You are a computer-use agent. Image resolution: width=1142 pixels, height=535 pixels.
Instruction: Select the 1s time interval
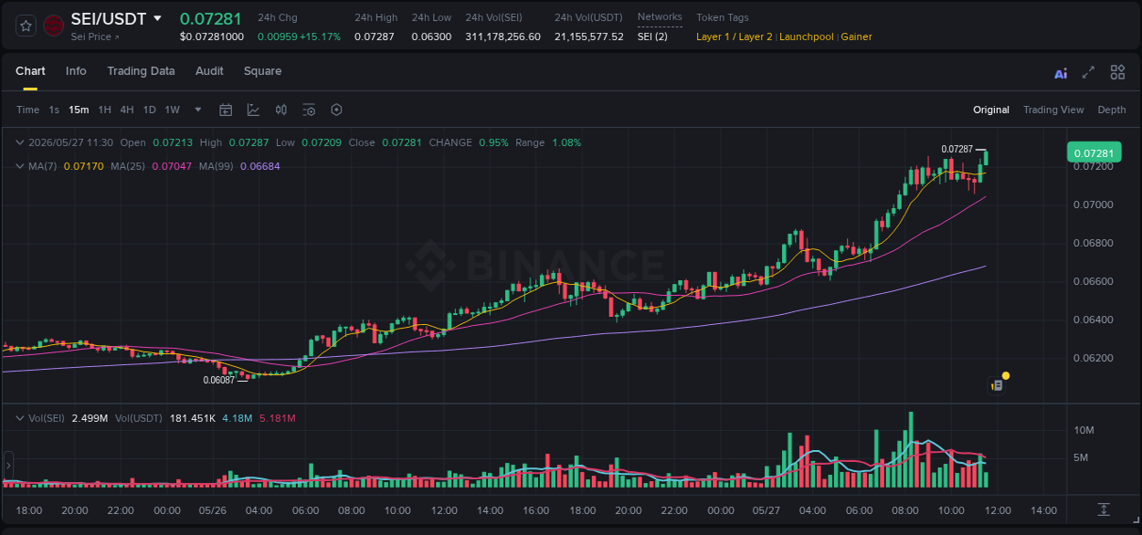(54, 110)
